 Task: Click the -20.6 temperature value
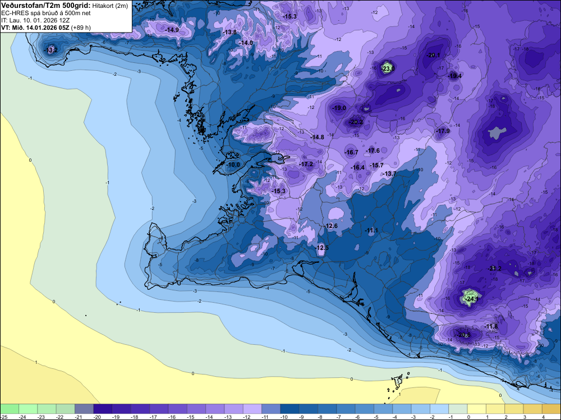[x=464, y=335]
